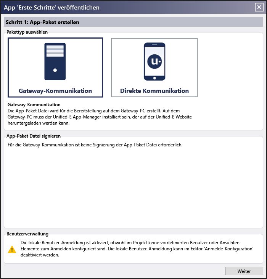Click the empty area of the signing panel
The height and width of the screenshot is (279, 267).
coord(133,188)
